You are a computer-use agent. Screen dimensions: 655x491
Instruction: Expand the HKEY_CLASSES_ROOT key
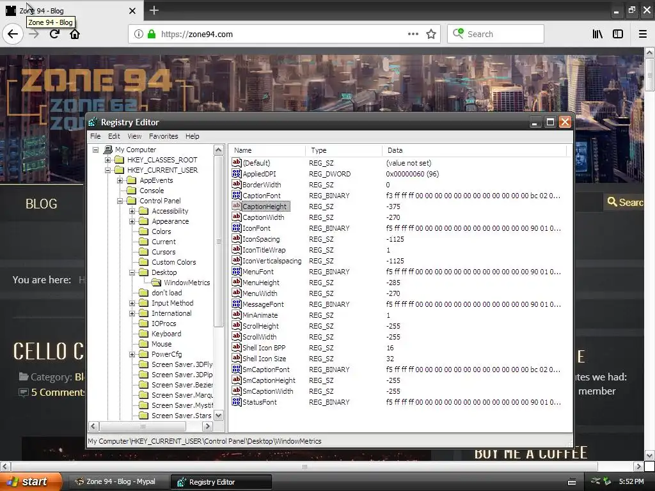tap(107, 160)
